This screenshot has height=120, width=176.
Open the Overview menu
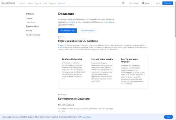[22, 3]
